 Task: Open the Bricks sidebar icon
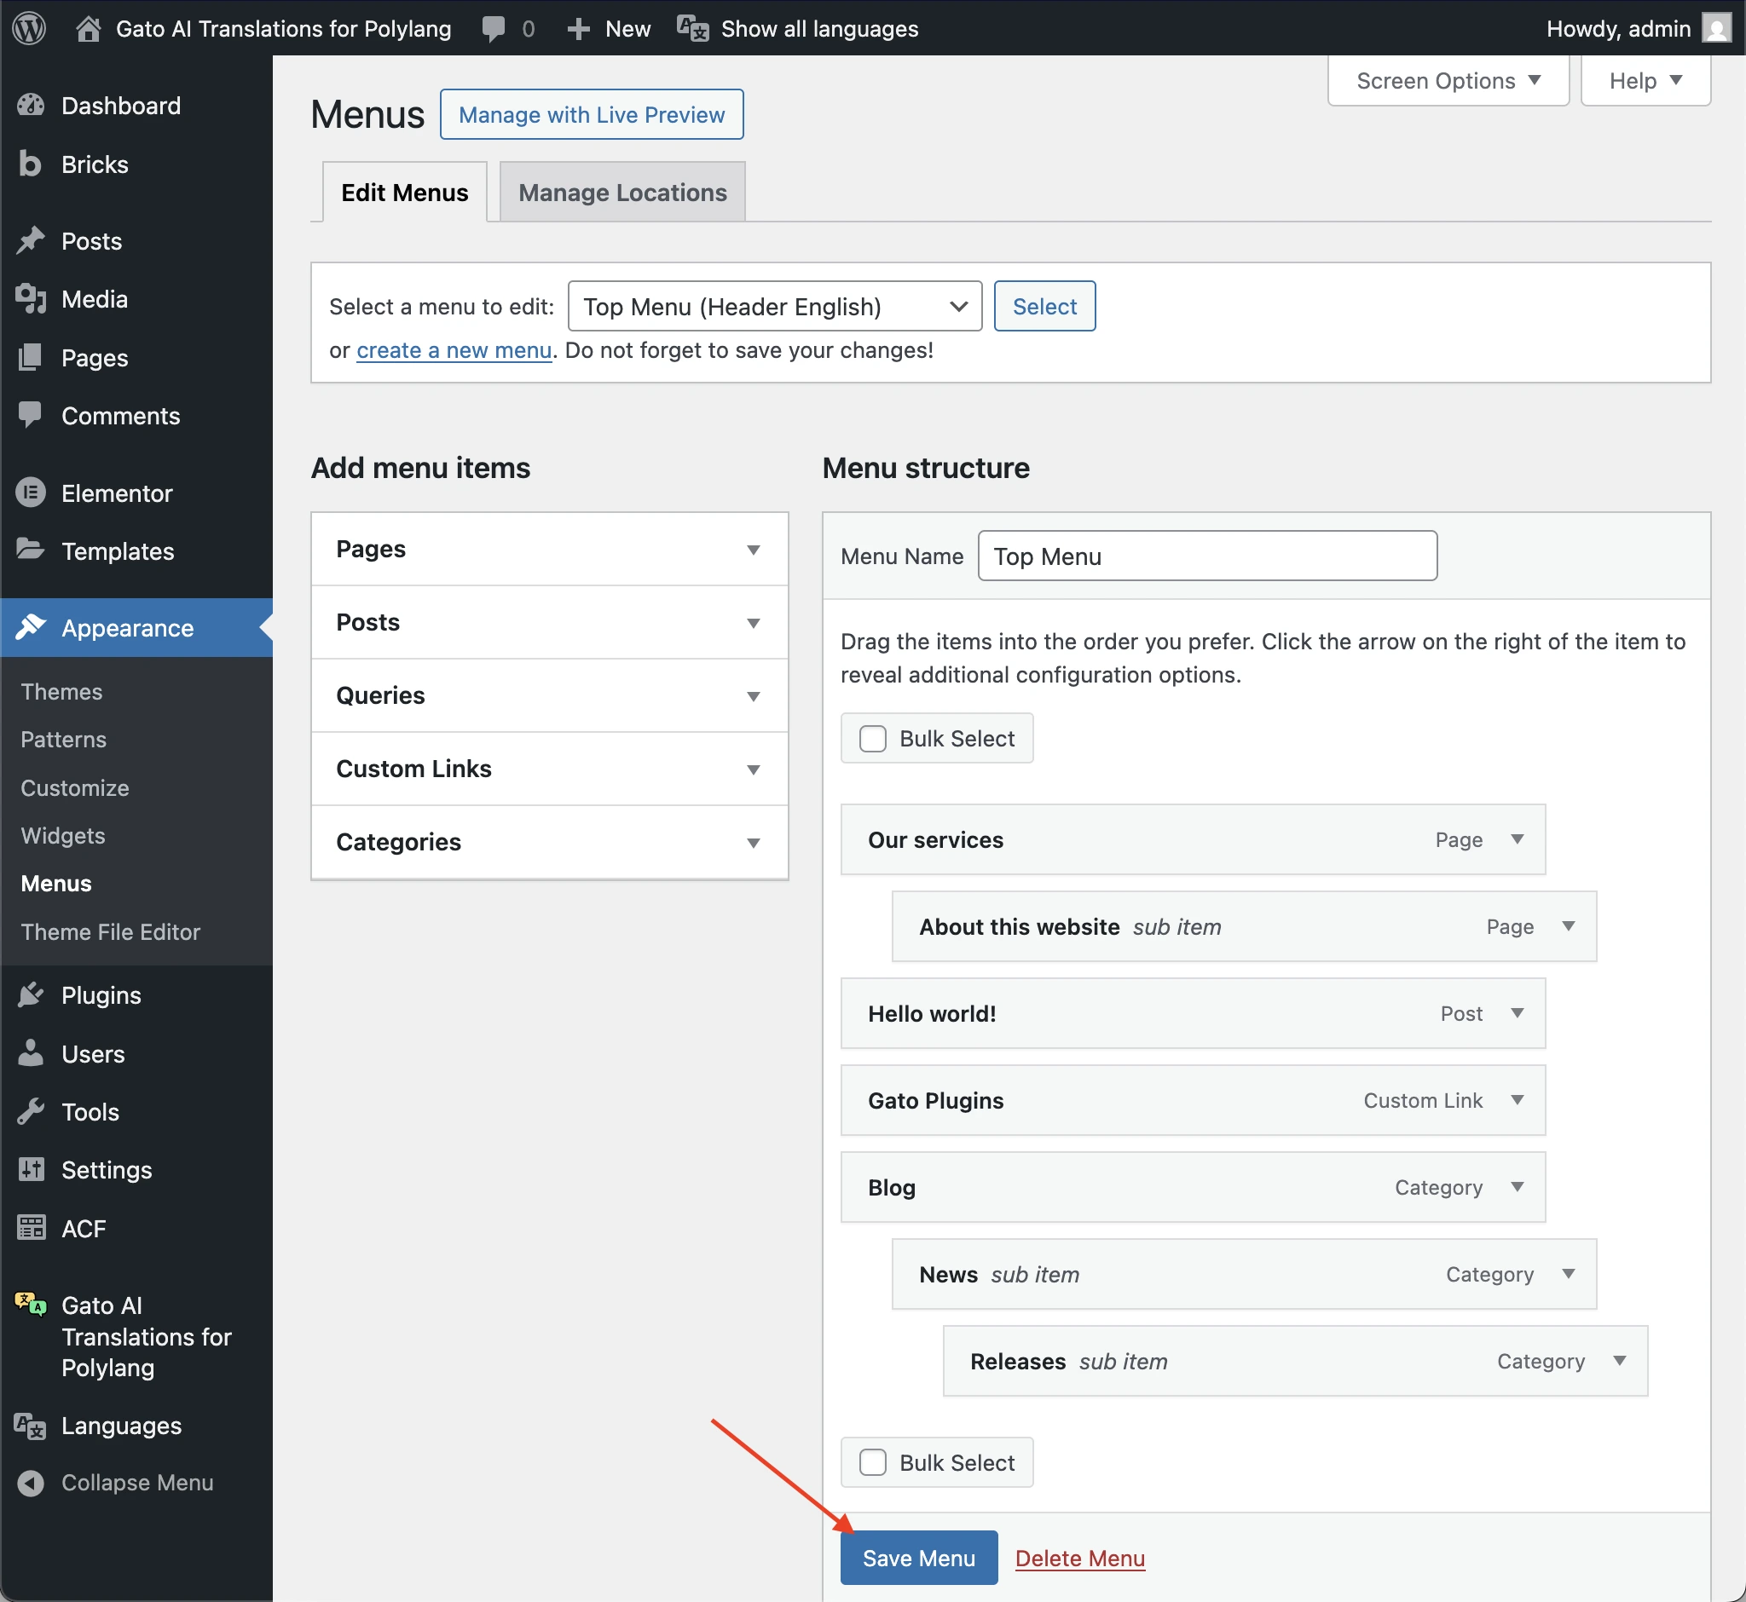[30, 164]
